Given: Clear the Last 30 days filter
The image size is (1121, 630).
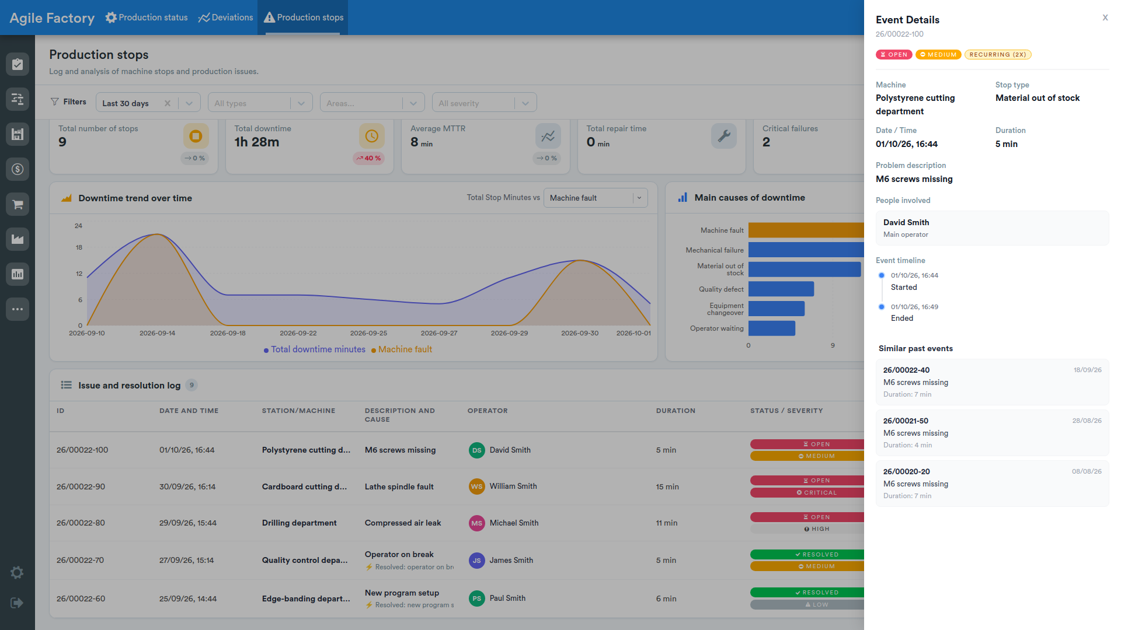Looking at the screenshot, I should (168, 103).
